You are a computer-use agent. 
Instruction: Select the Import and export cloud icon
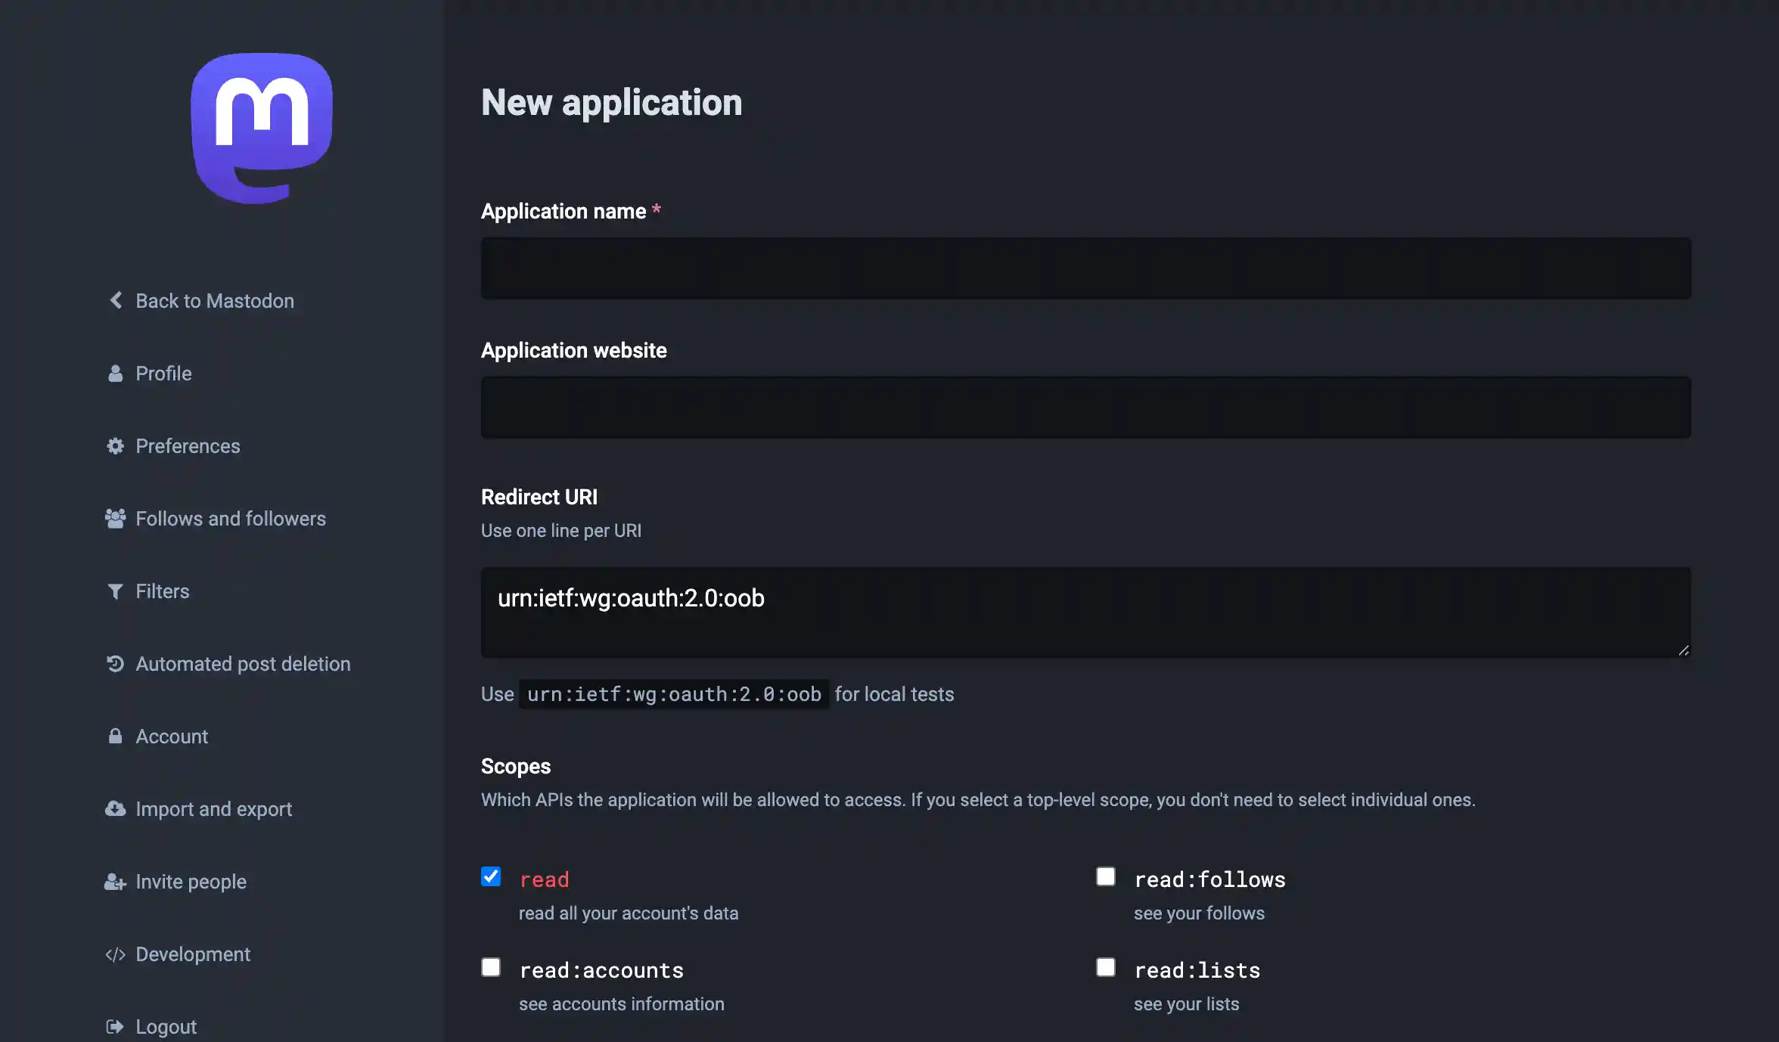coord(116,808)
